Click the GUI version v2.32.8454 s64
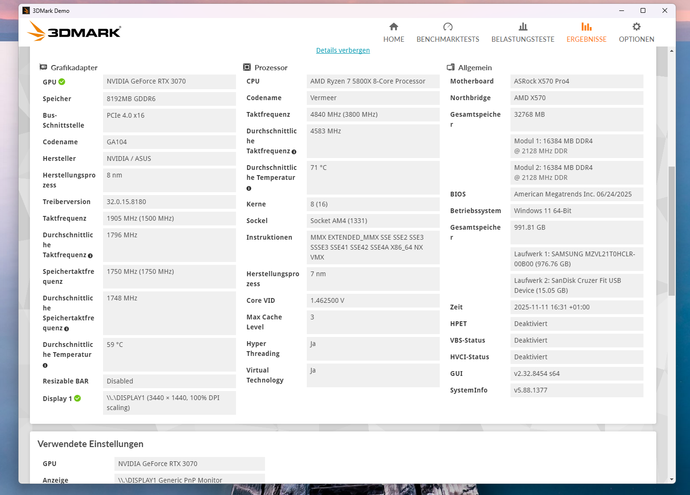This screenshot has width=690, height=495. click(577, 374)
